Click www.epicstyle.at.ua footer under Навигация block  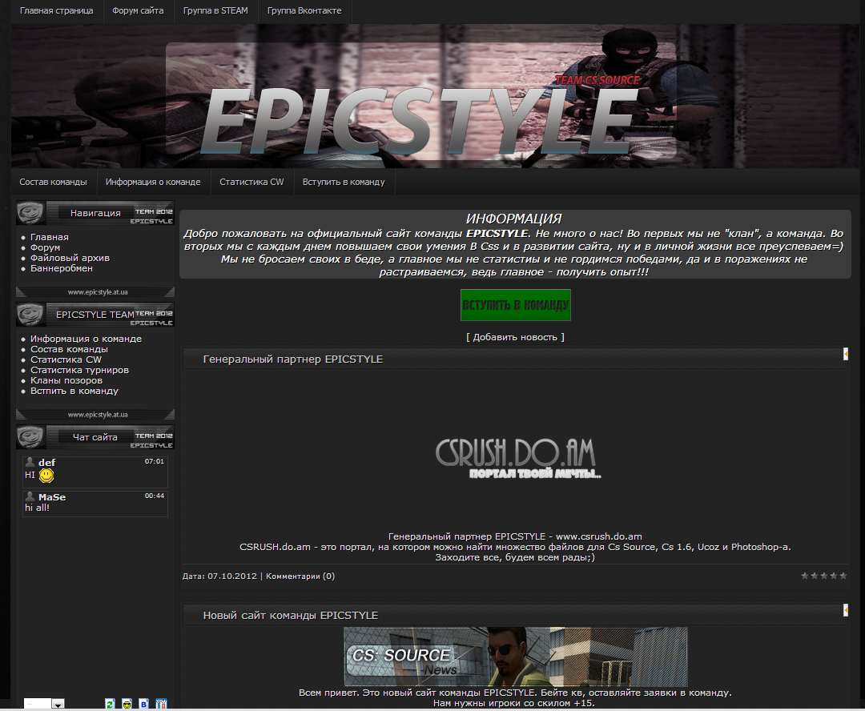click(x=98, y=291)
